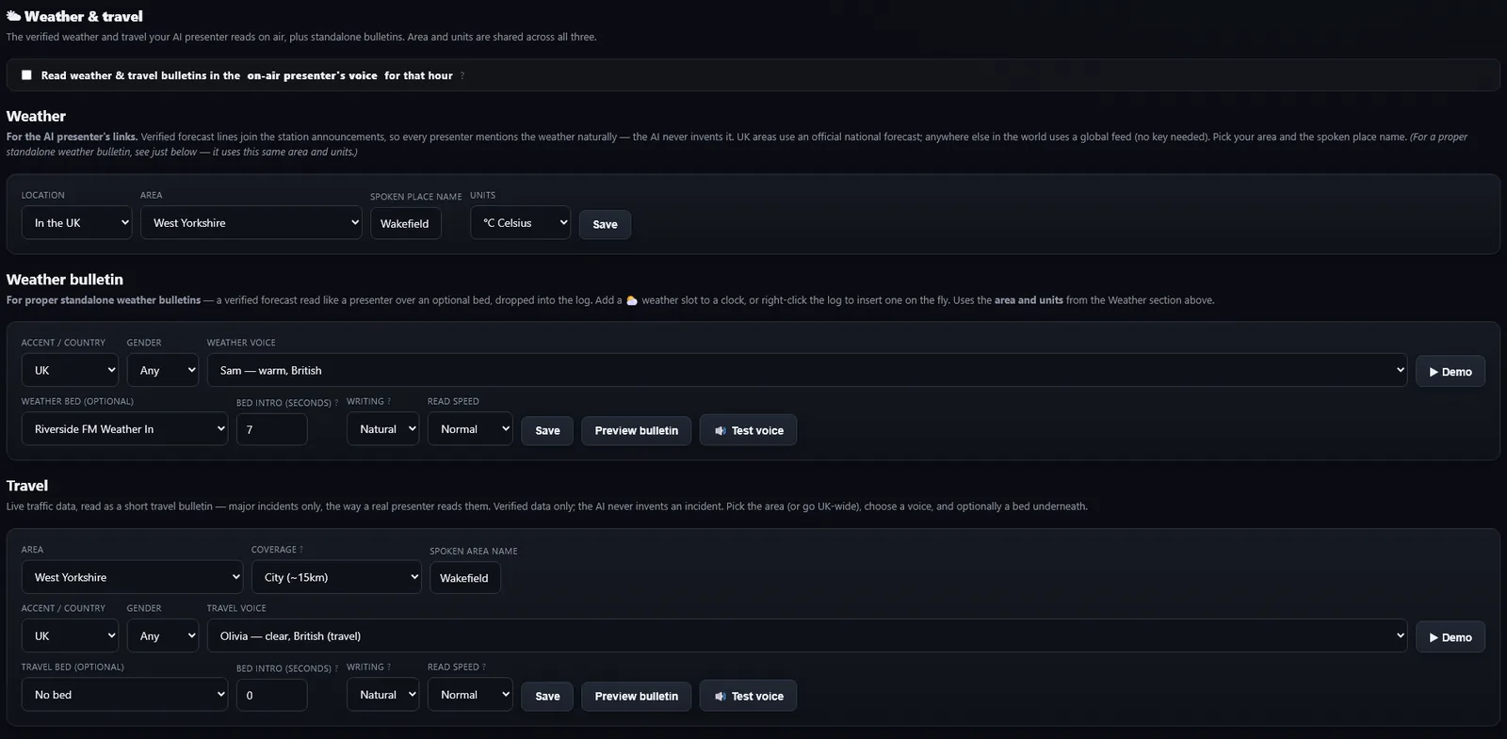Screen dimensions: 1507x739
Task: Open the Coverage dropdown showing City (~15km)
Action: point(336,577)
